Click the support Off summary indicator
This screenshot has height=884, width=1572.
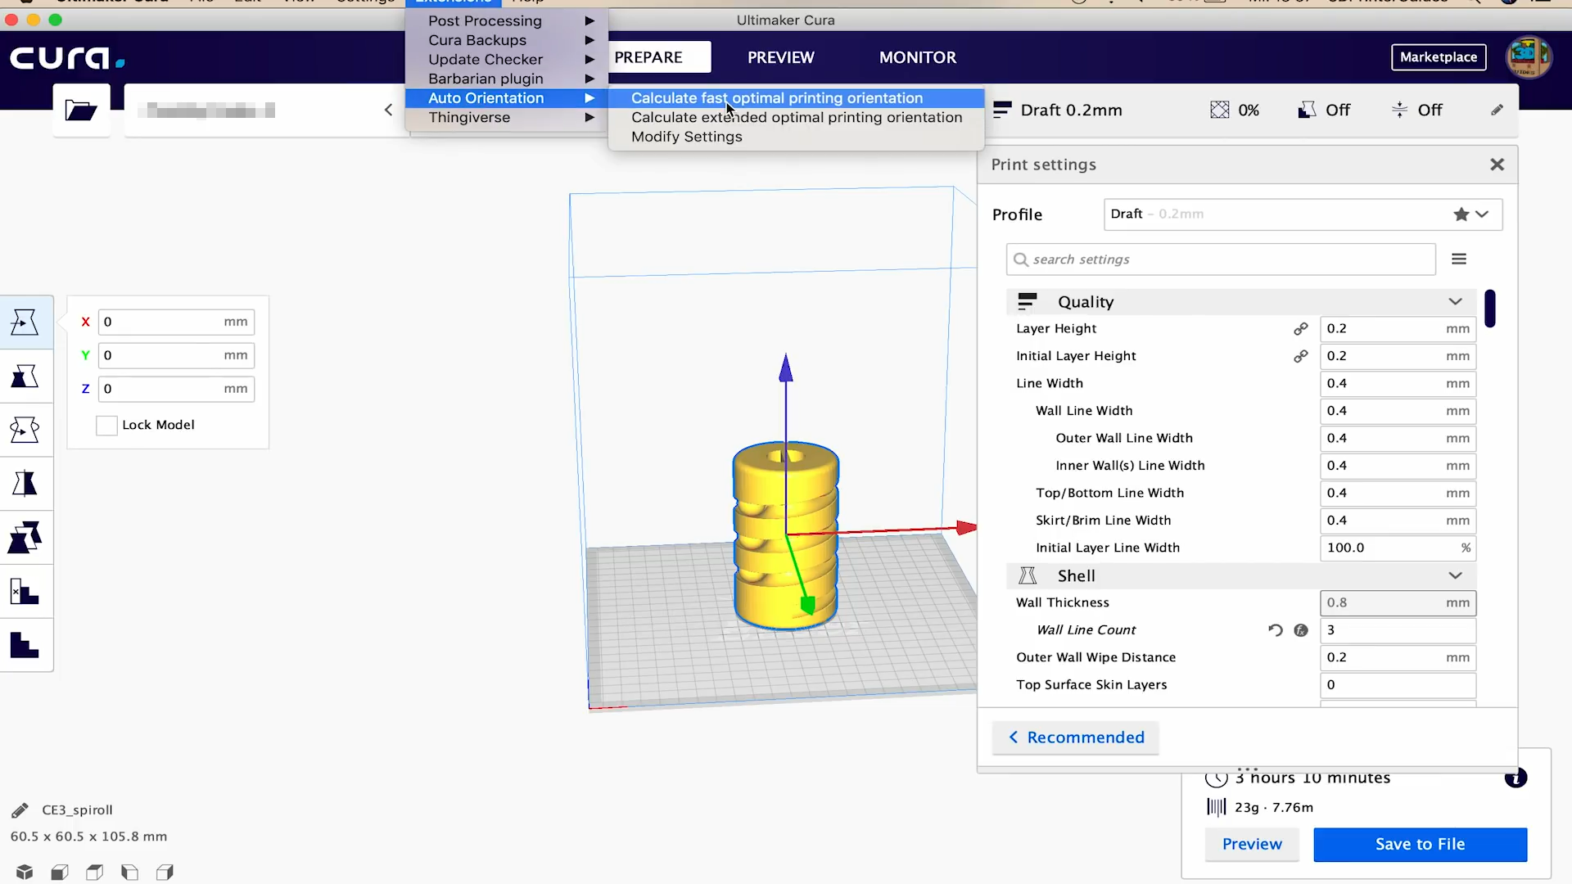(1324, 110)
